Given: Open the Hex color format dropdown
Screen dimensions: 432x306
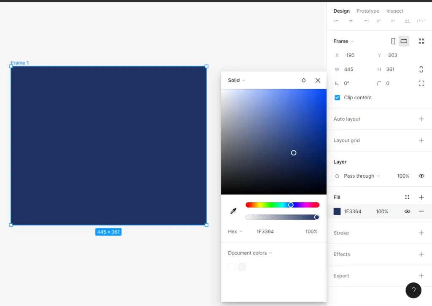Looking at the screenshot, I should click(x=235, y=232).
